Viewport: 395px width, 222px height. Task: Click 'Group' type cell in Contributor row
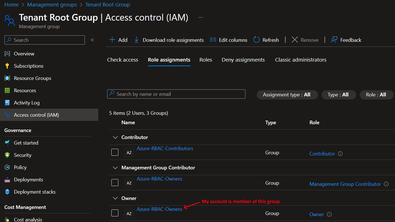(x=272, y=153)
